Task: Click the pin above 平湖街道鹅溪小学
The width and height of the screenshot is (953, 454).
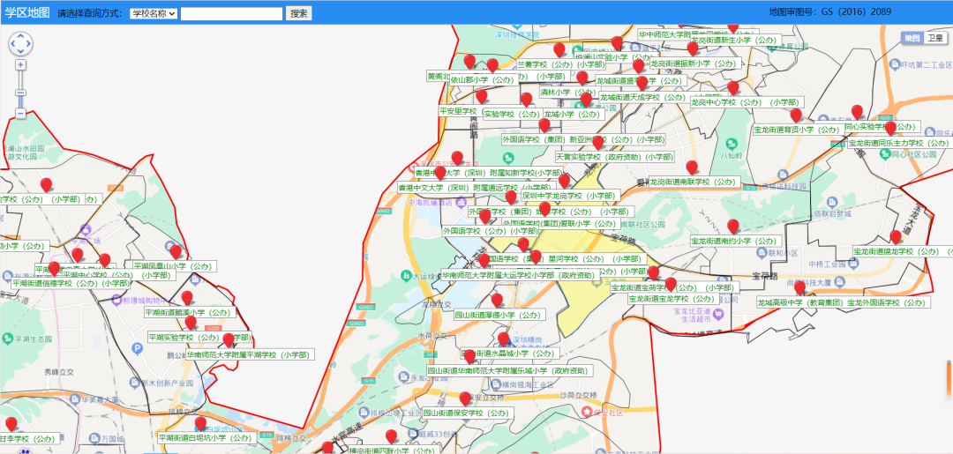Action: pos(187,298)
